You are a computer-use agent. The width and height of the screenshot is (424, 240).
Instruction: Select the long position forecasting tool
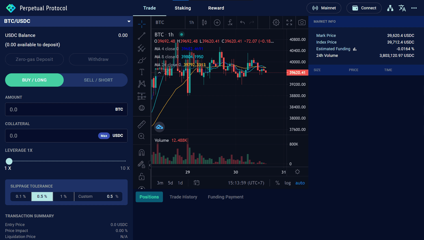[x=142, y=96]
